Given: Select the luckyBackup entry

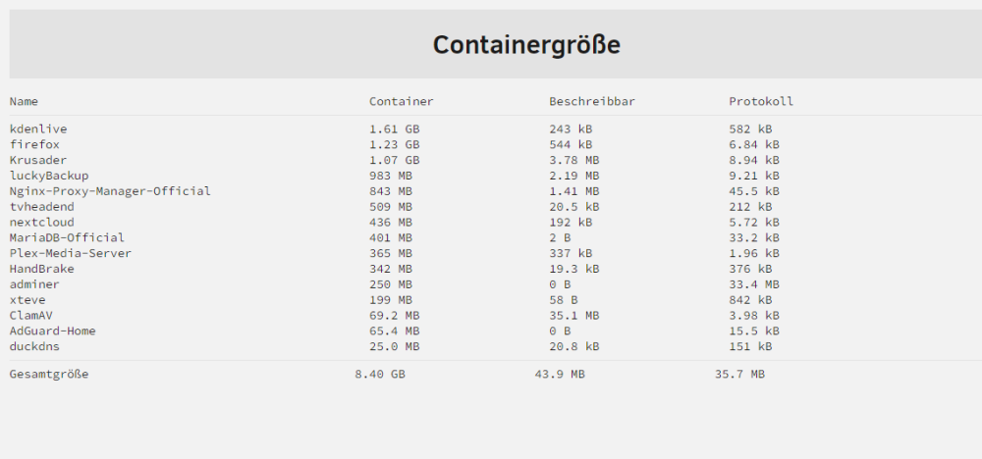Looking at the screenshot, I should (x=49, y=176).
